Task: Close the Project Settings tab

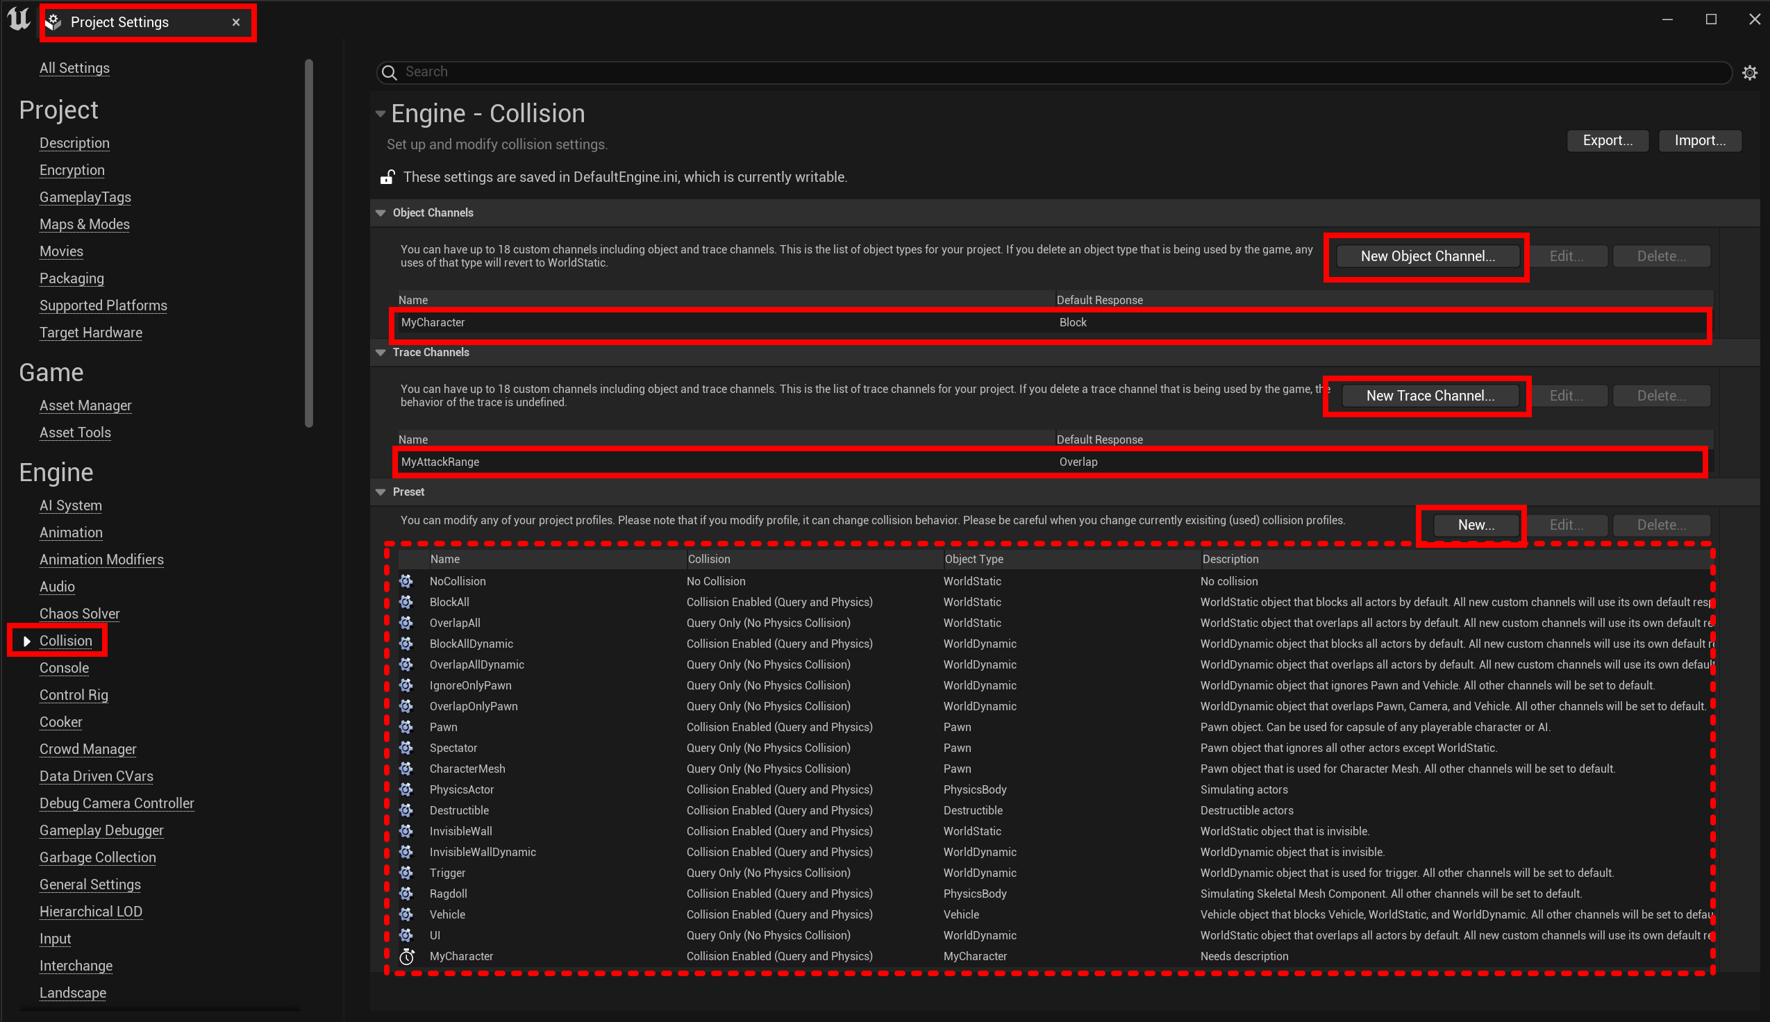Action: [236, 22]
